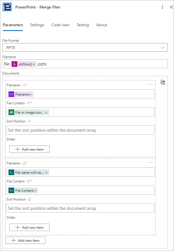Collapse the panel with double chevron icon
174x251 pixels.
[x=171, y=7]
